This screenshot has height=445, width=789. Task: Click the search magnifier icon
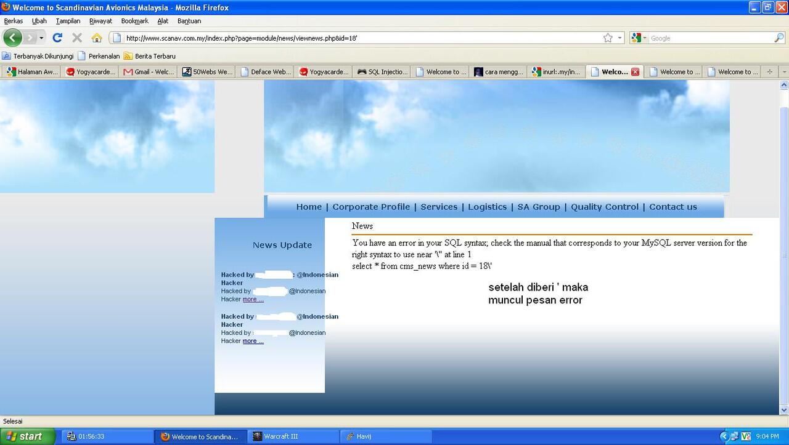click(779, 38)
